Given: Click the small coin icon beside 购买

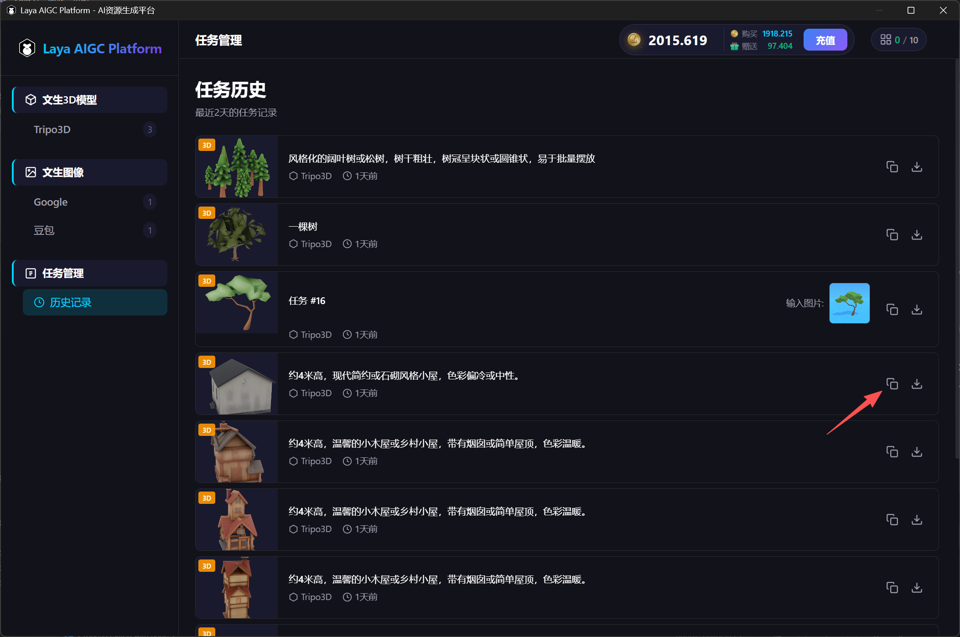Looking at the screenshot, I should click(734, 34).
